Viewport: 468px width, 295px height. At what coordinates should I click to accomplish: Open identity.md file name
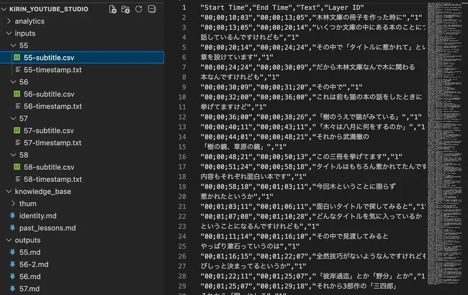click(38, 215)
